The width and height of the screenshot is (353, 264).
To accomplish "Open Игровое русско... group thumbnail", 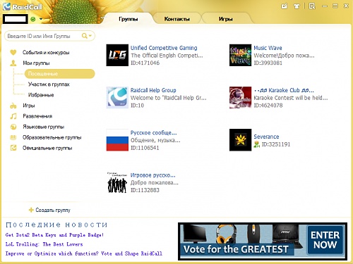I will 117,182.
